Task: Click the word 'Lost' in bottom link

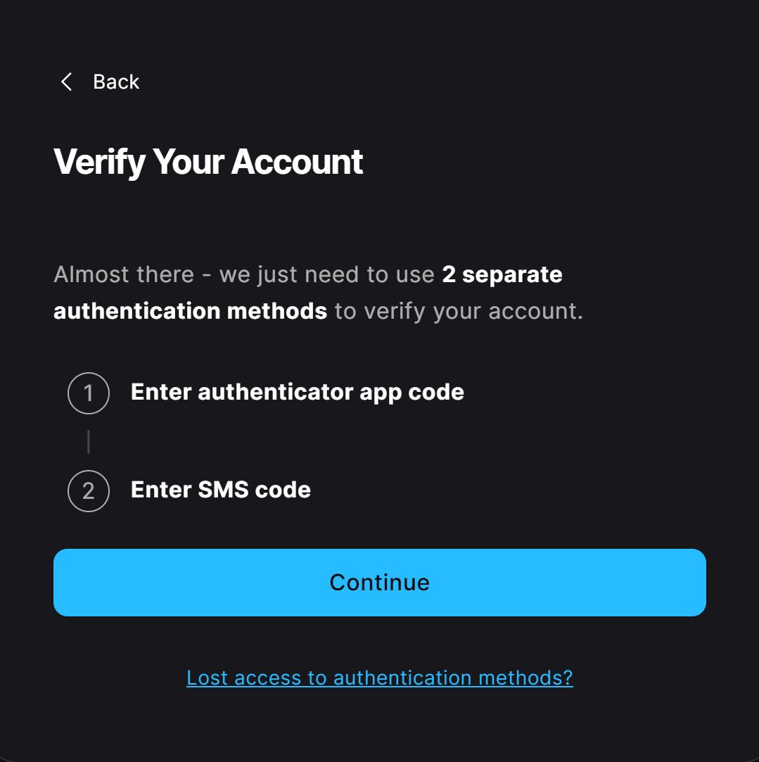Action: pos(208,678)
